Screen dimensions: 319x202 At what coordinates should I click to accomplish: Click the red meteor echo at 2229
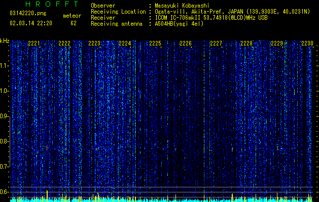(x=277, y=148)
